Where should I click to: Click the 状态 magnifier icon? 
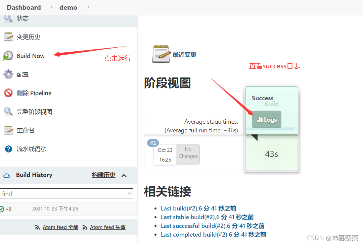click(x=8, y=18)
